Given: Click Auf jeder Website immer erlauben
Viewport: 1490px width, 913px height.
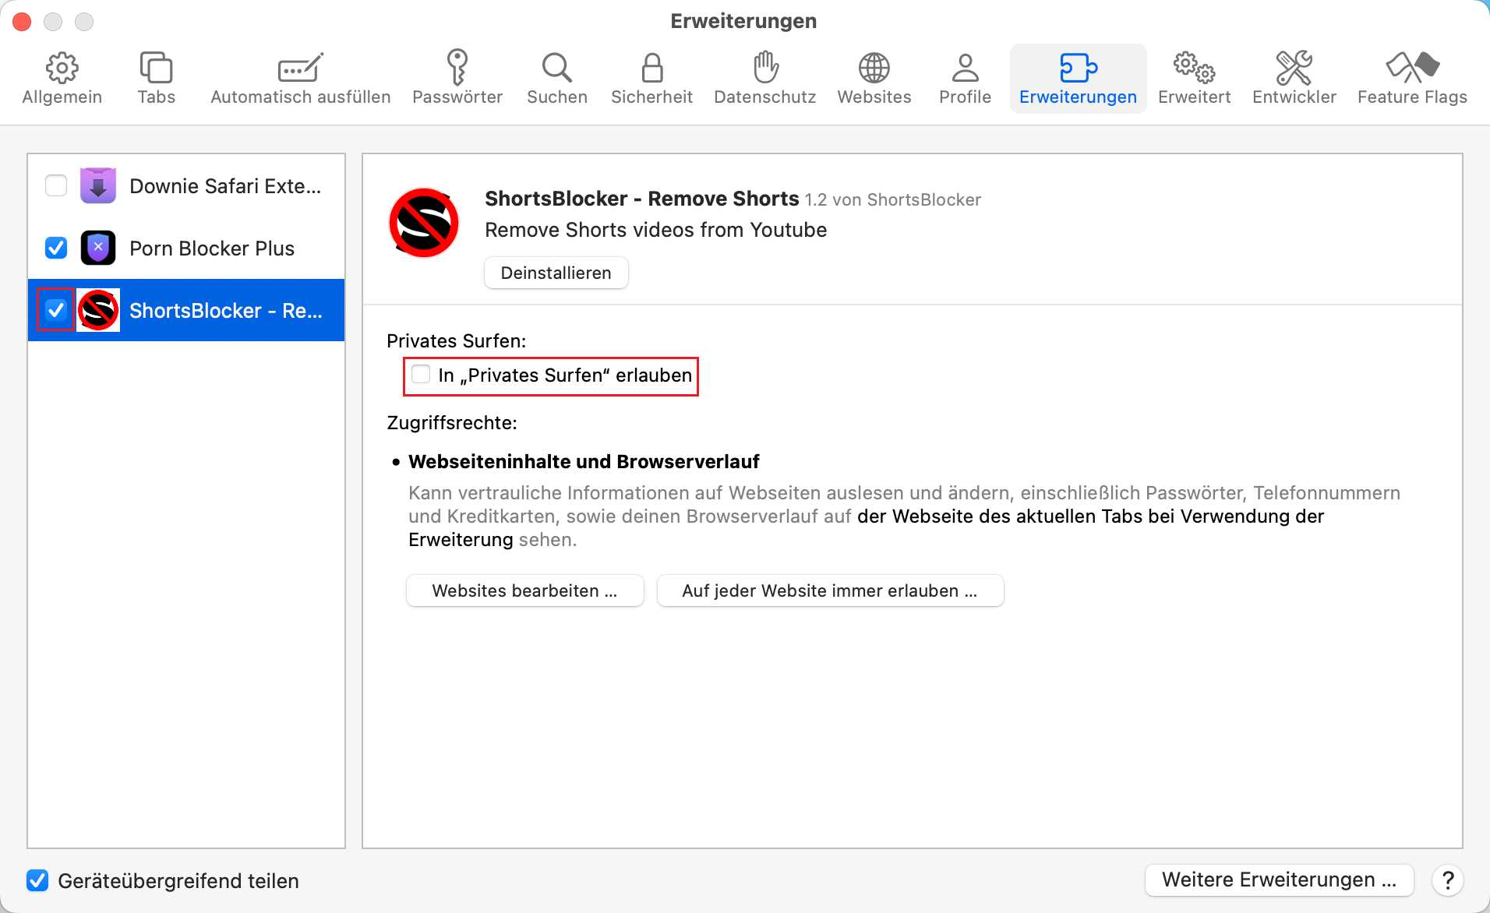Looking at the screenshot, I should [830, 590].
